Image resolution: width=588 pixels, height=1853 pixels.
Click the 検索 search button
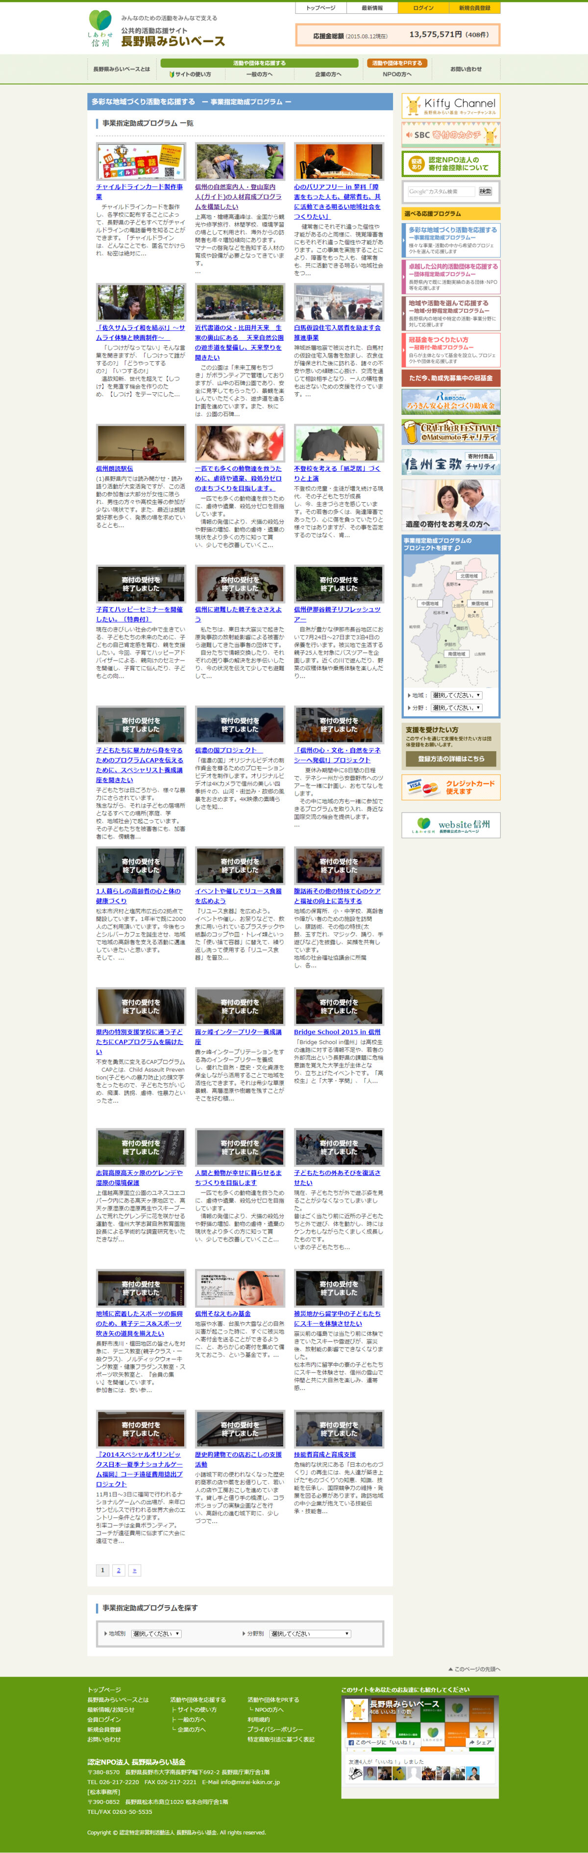click(x=485, y=191)
